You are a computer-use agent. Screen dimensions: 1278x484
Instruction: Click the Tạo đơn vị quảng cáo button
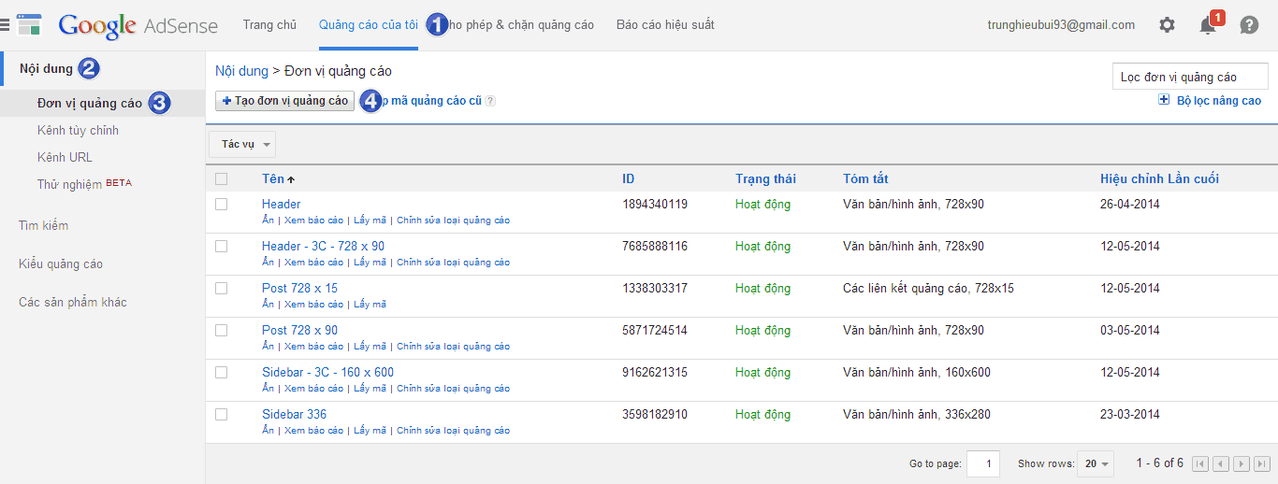(285, 101)
